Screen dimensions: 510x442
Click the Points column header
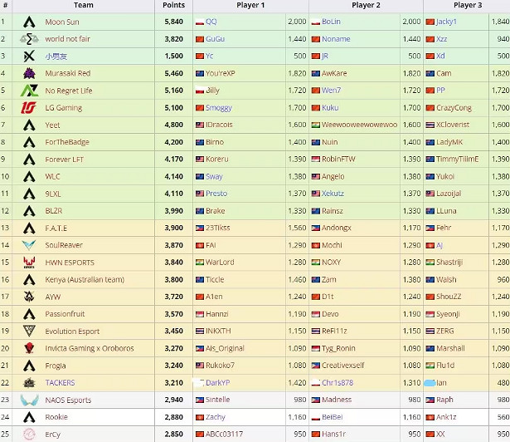point(174,5)
